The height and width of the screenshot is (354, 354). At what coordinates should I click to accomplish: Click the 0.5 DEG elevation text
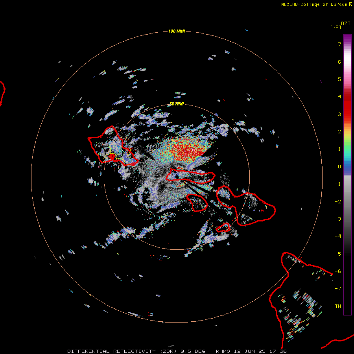point(193,351)
